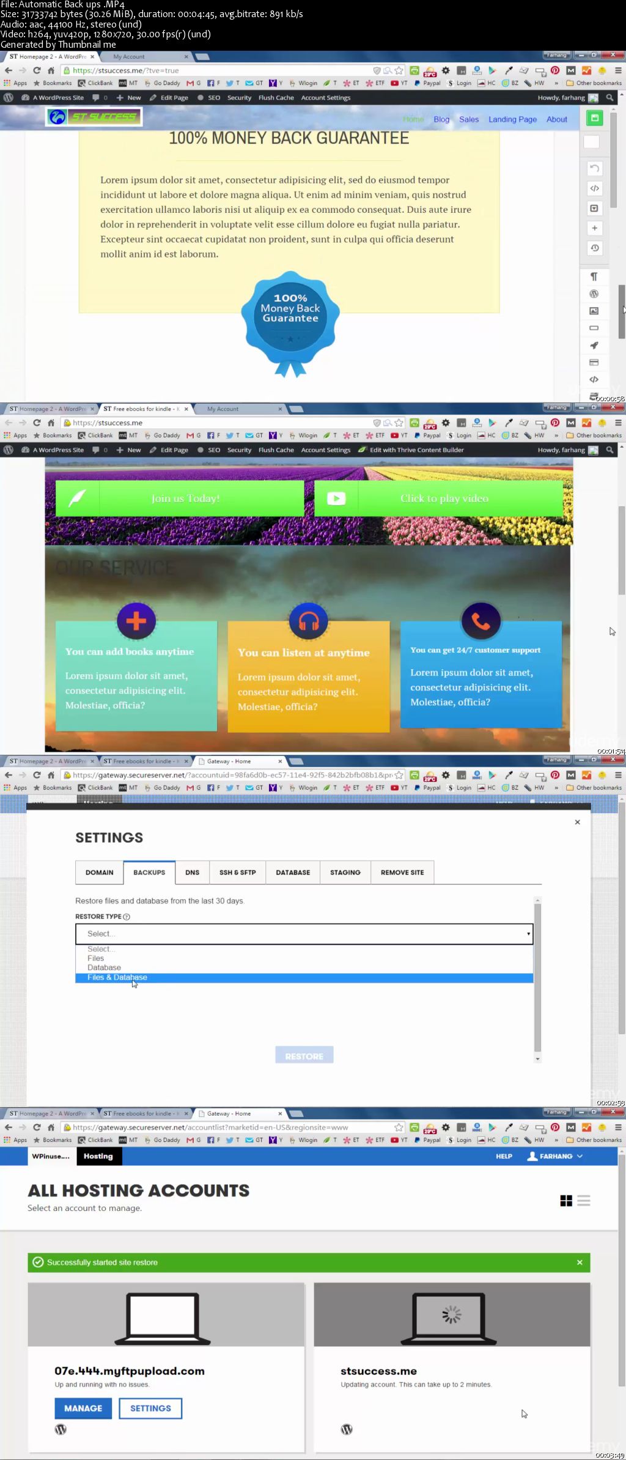626x1460 pixels.
Task: Click RESTORE button in Settings dialog
Action: coord(304,1056)
